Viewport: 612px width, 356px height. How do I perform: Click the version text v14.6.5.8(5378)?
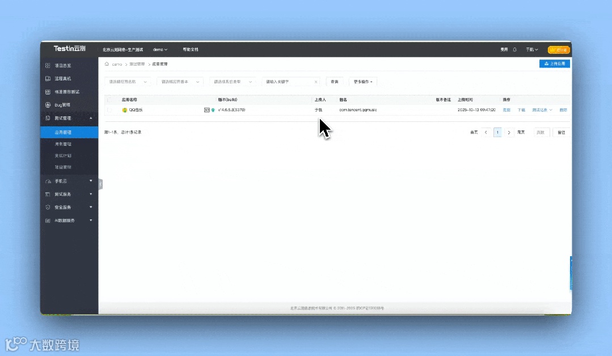pos(232,110)
